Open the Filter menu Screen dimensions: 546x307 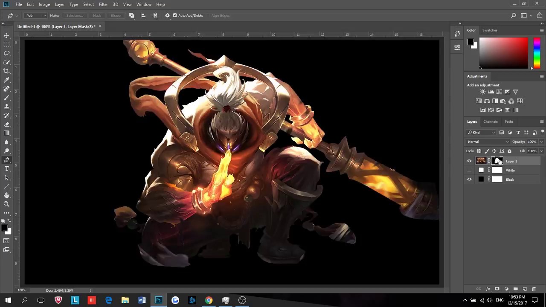(x=103, y=4)
